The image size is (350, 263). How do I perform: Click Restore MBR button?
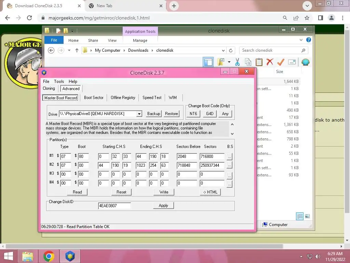(x=172, y=114)
